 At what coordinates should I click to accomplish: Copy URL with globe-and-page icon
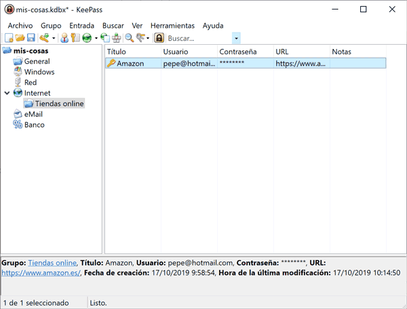coord(105,38)
